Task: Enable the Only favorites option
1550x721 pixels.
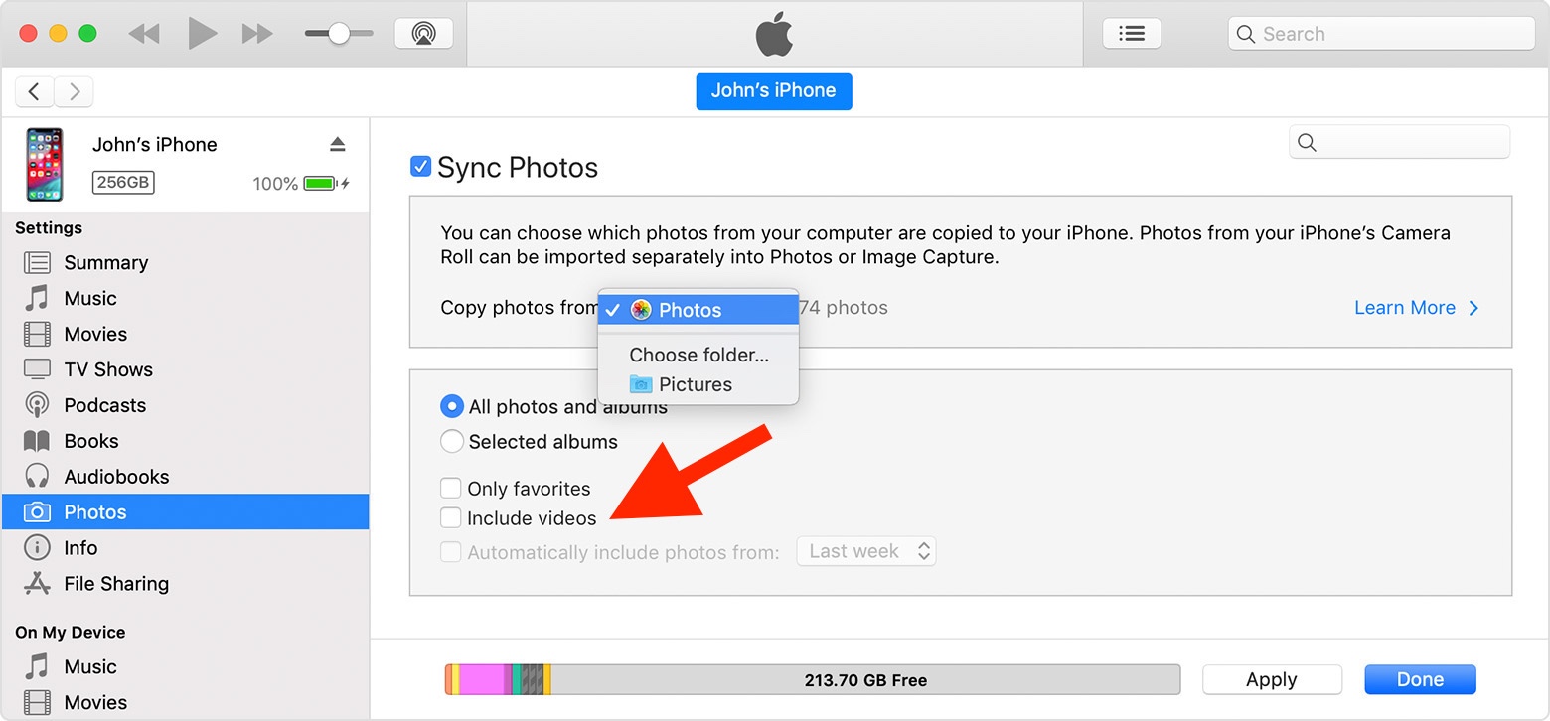Action: click(450, 488)
